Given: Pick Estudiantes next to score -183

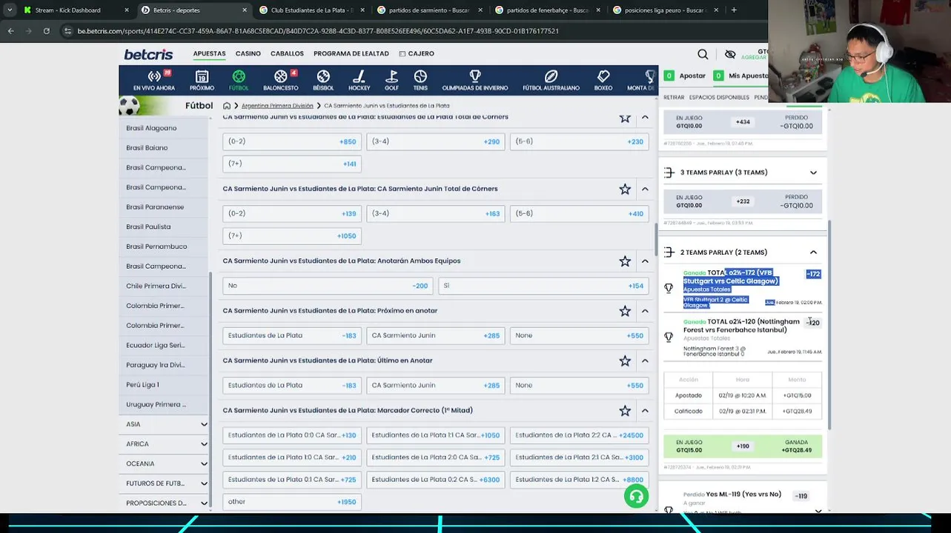Looking at the screenshot, I should coord(292,335).
